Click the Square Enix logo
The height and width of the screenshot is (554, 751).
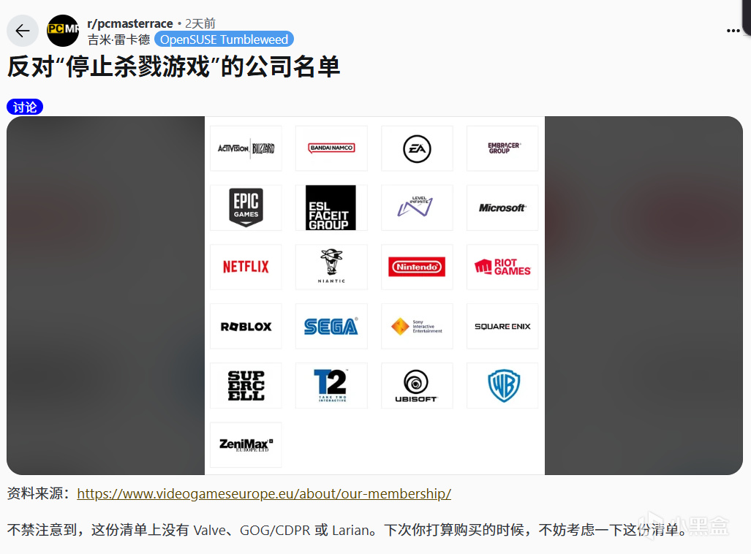coord(502,327)
